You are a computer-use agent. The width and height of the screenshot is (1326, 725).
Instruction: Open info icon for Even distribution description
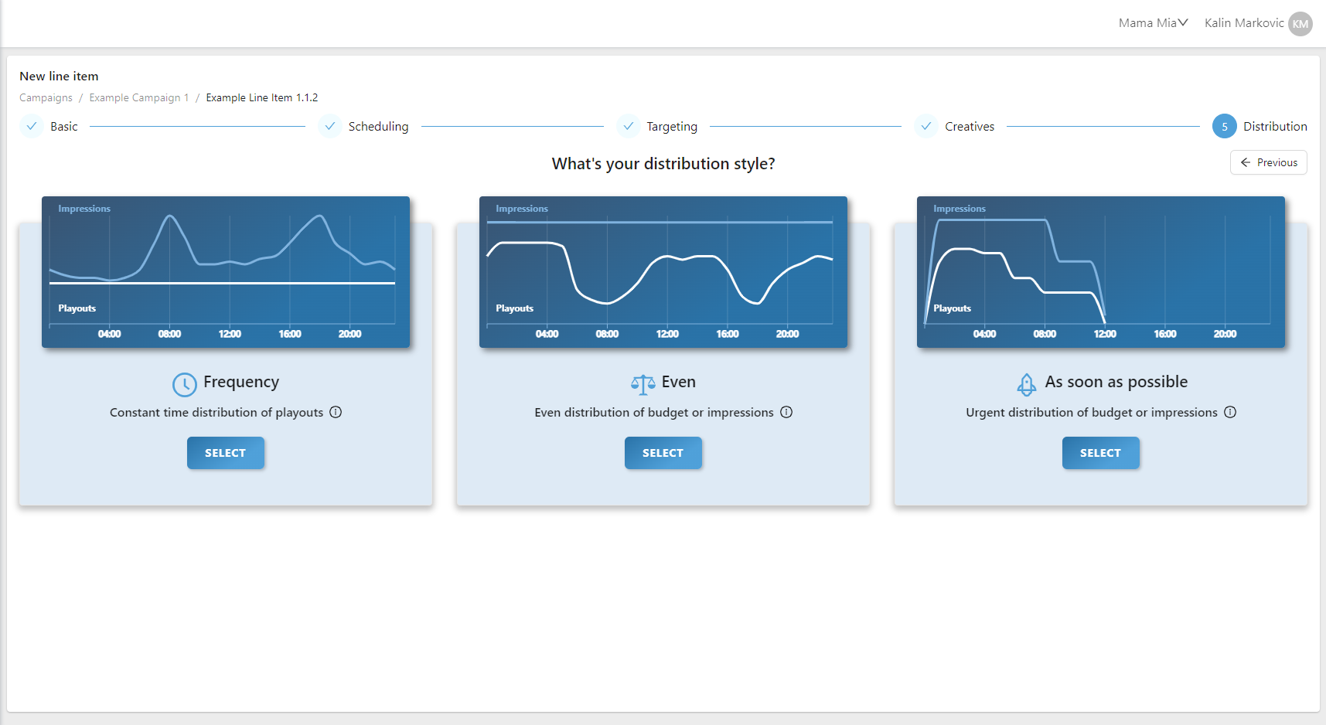pyautogui.click(x=786, y=413)
